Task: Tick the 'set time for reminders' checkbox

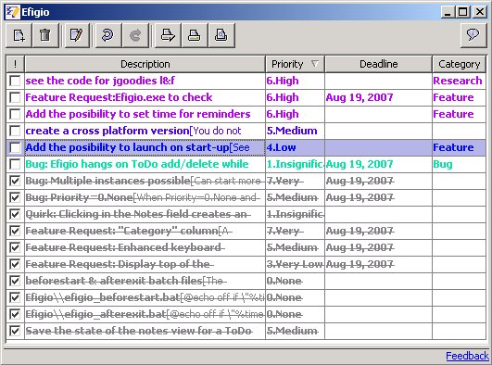Action: 15,114
